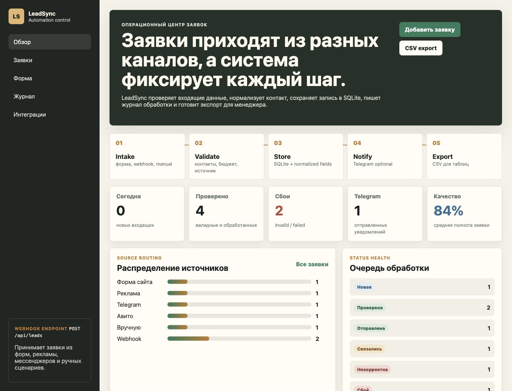Open the Форма sidebar page

pos(50,78)
